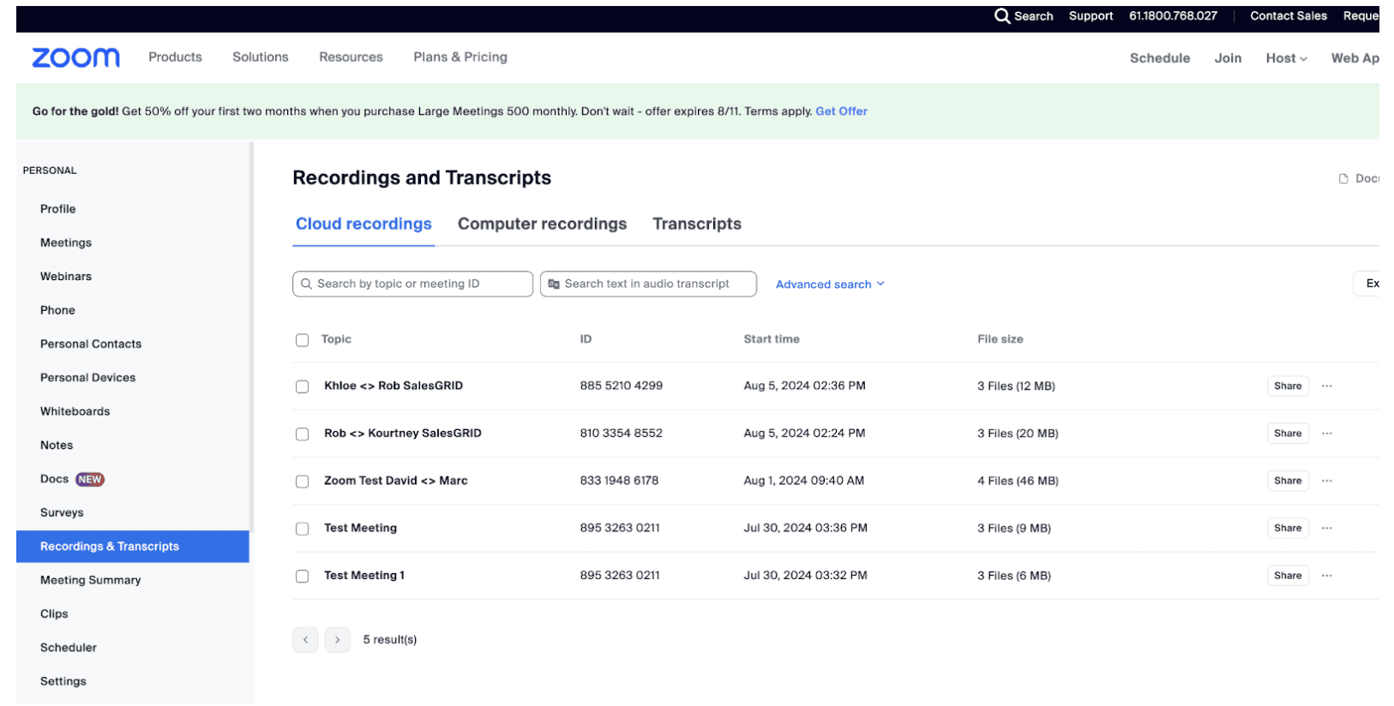Open the Resources menu
Screen dimensions: 1394x706
(x=351, y=57)
